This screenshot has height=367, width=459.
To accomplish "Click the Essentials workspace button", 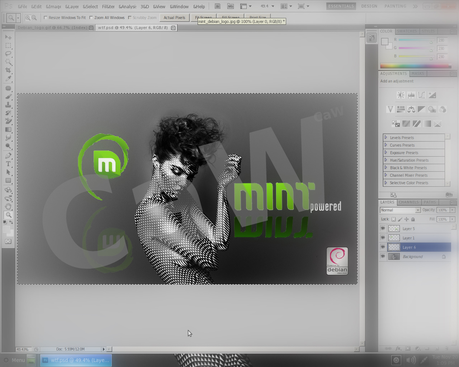I will pos(341,6).
